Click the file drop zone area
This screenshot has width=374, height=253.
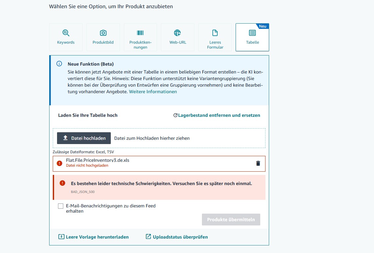[159, 138]
